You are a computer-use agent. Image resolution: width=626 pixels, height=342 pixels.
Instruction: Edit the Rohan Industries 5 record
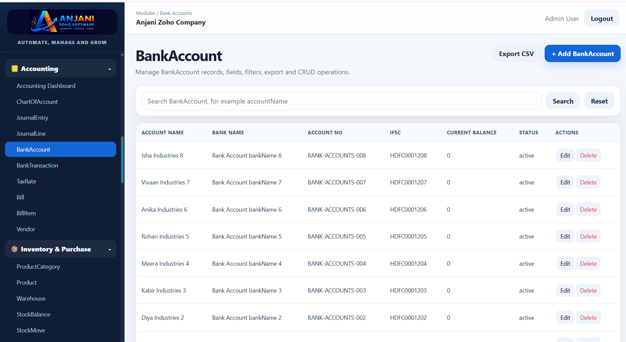point(565,237)
